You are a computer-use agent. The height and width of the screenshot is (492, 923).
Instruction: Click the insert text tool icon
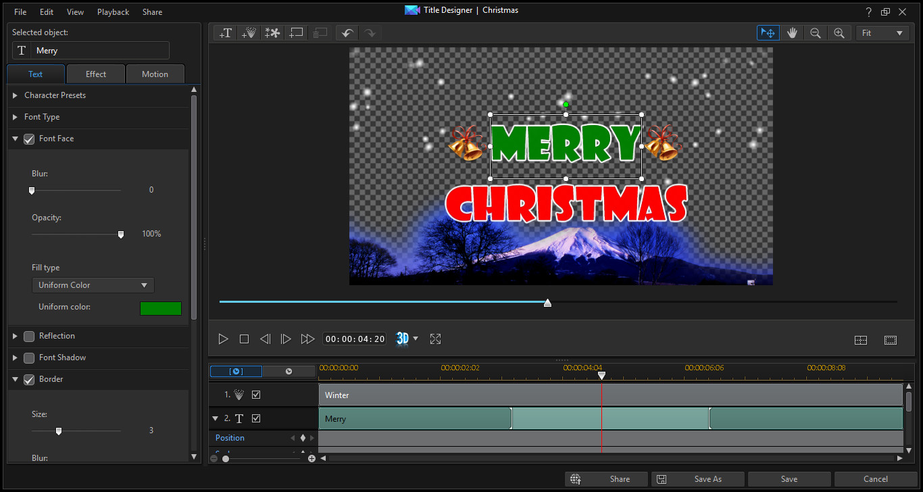pos(226,33)
